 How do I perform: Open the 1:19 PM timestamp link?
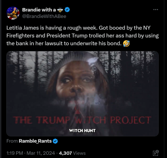point(15,153)
